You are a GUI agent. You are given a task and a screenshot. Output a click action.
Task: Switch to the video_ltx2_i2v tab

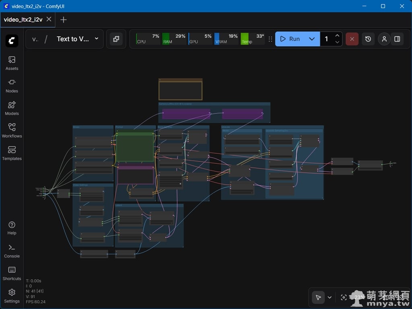23,19
